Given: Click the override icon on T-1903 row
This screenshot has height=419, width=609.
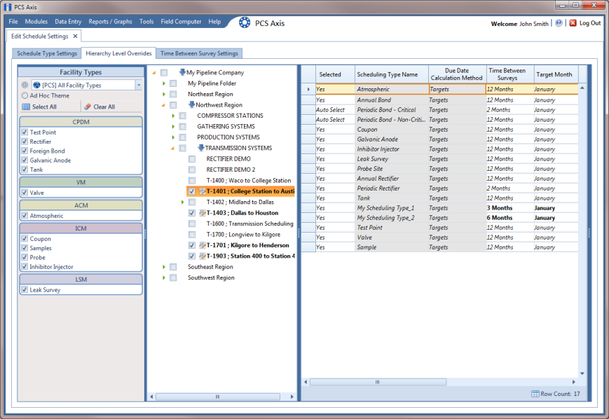Looking at the screenshot, I should click(203, 256).
